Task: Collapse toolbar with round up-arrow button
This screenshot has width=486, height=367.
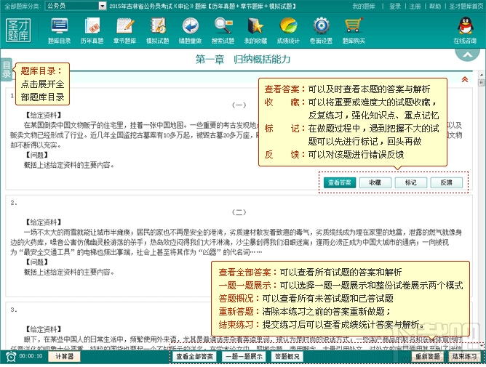Action: click(x=467, y=55)
